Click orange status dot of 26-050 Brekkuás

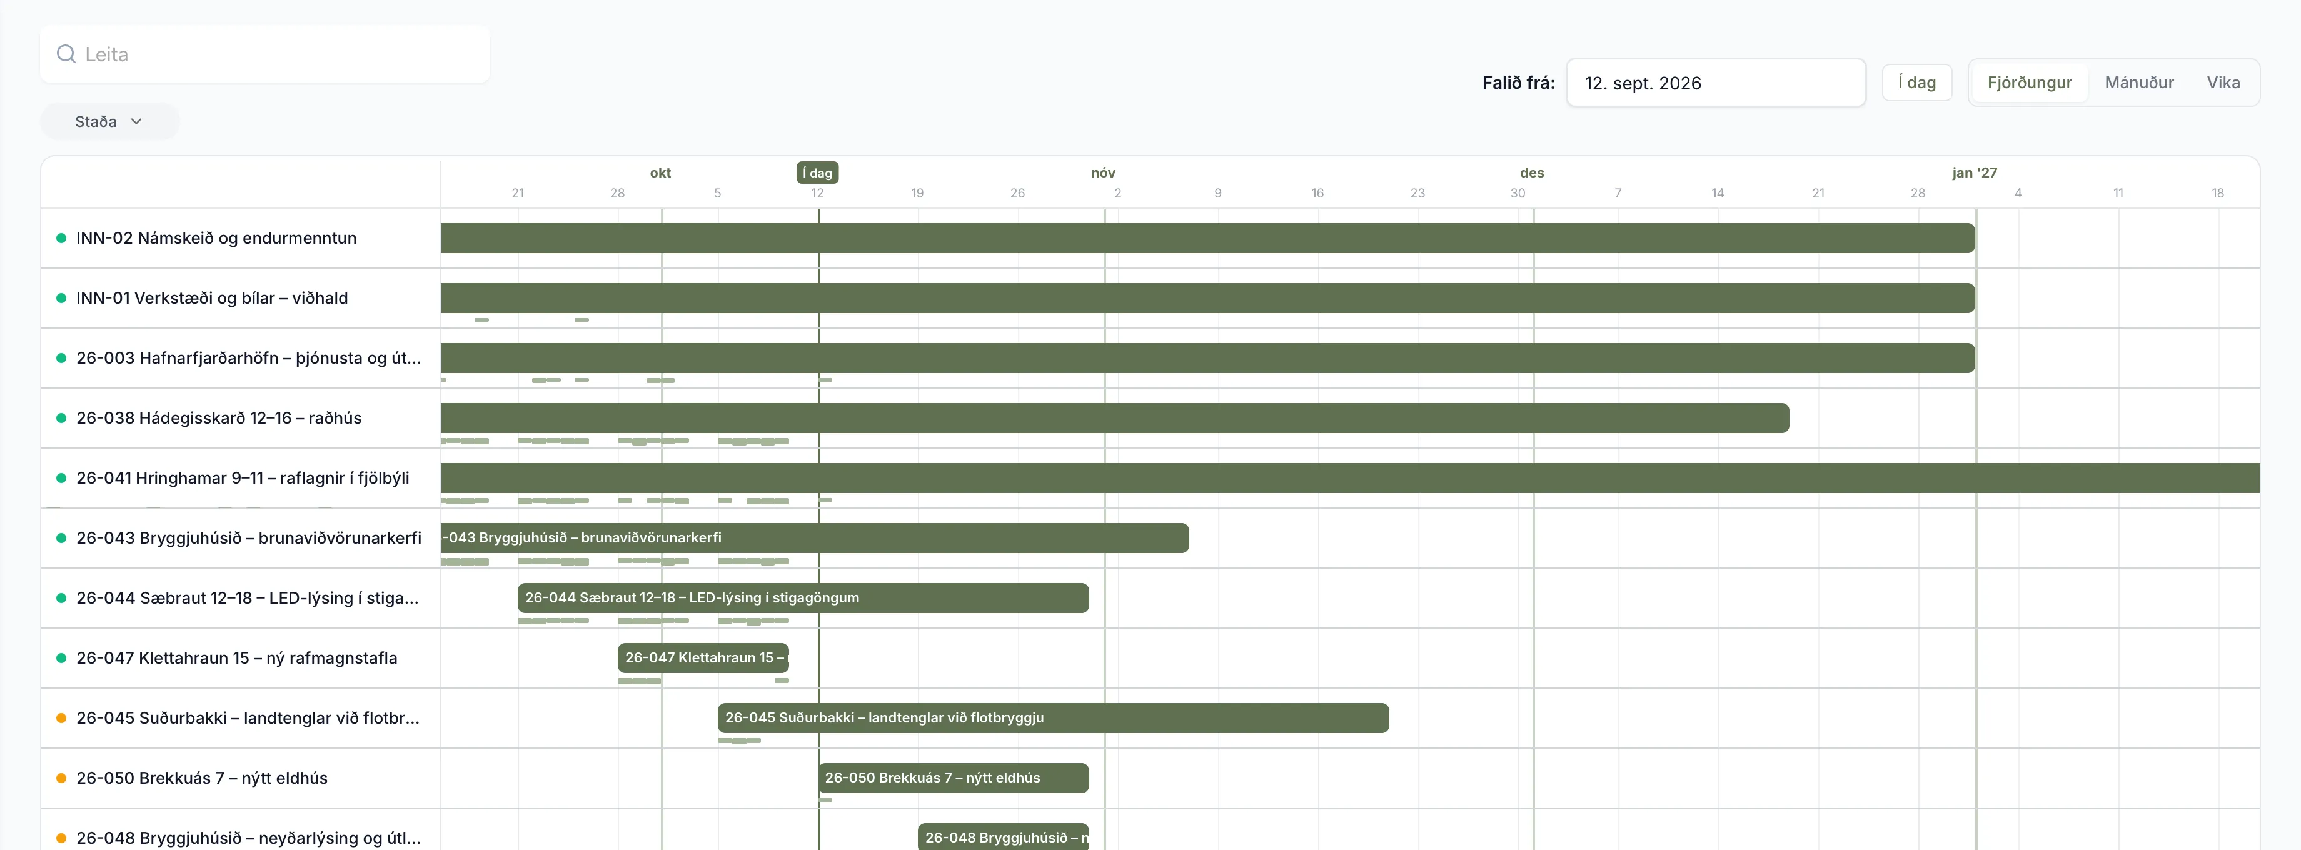point(61,777)
